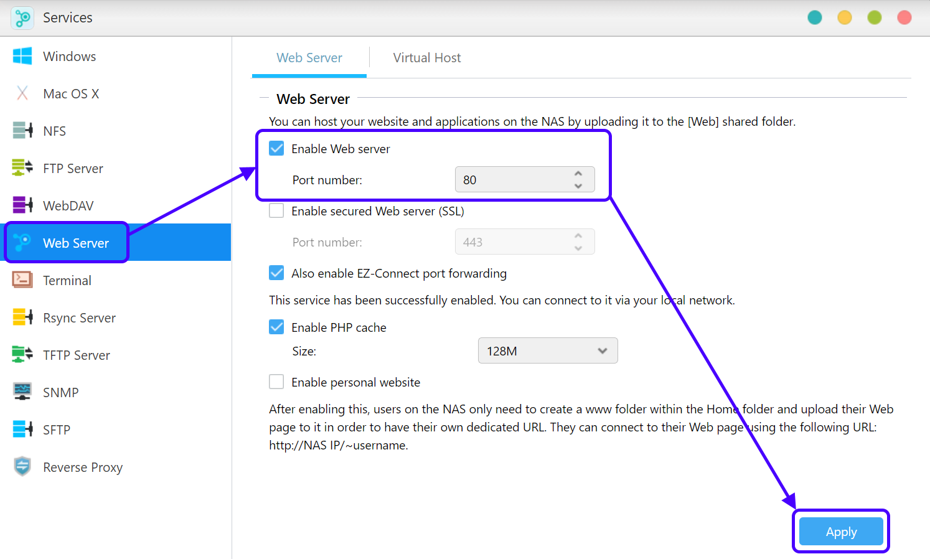Image resolution: width=930 pixels, height=559 pixels.
Task: Click the FTP Server icon
Action: pyautogui.click(x=22, y=168)
